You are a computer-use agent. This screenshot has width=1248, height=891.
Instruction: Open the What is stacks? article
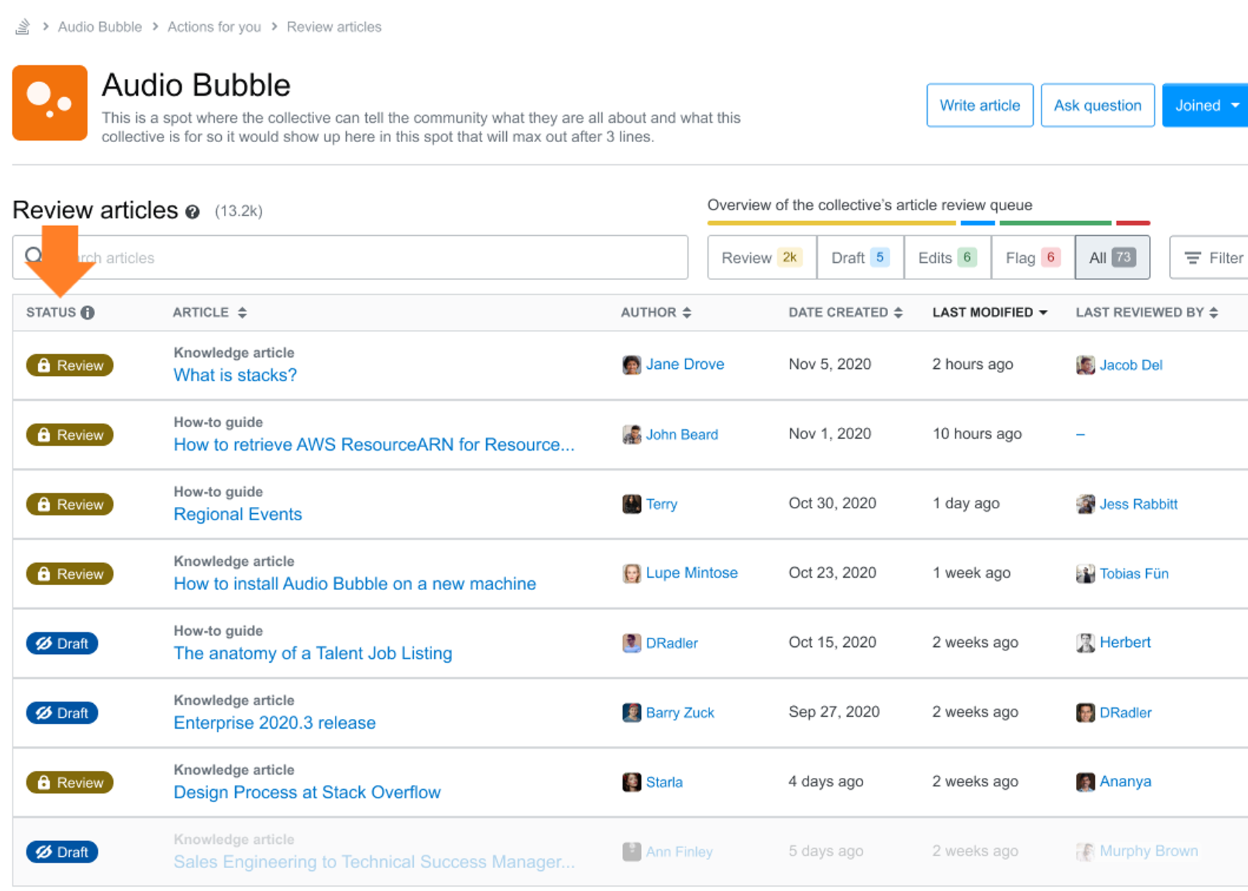tap(235, 375)
